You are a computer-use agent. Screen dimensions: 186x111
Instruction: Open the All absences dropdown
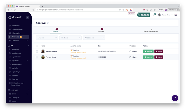click(x=94, y=38)
